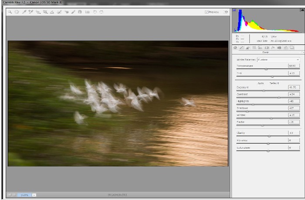Pick the White Balance eyedropper tool
Image resolution: width=305 pixels, height=200 pixels.
point(24,12)
